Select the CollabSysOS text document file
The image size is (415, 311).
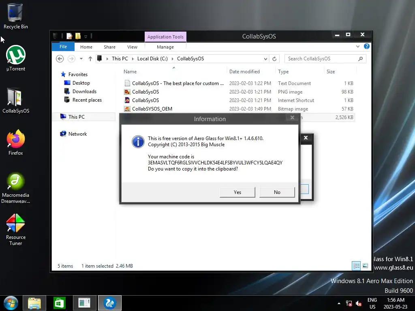point(238,83)
